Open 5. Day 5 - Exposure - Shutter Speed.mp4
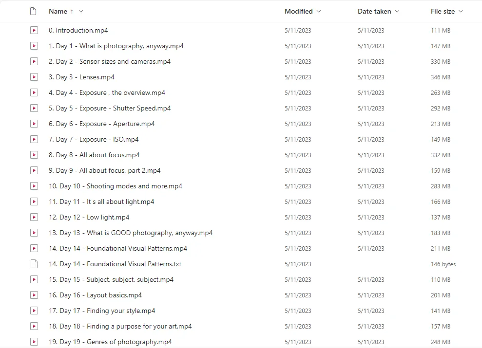This screenshot has width=482, height=348. [x=110, y=108]
